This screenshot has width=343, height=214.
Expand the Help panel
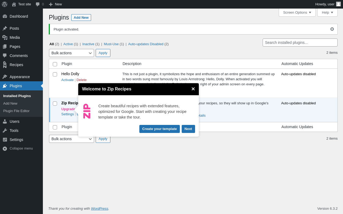[x=327, y=12]
